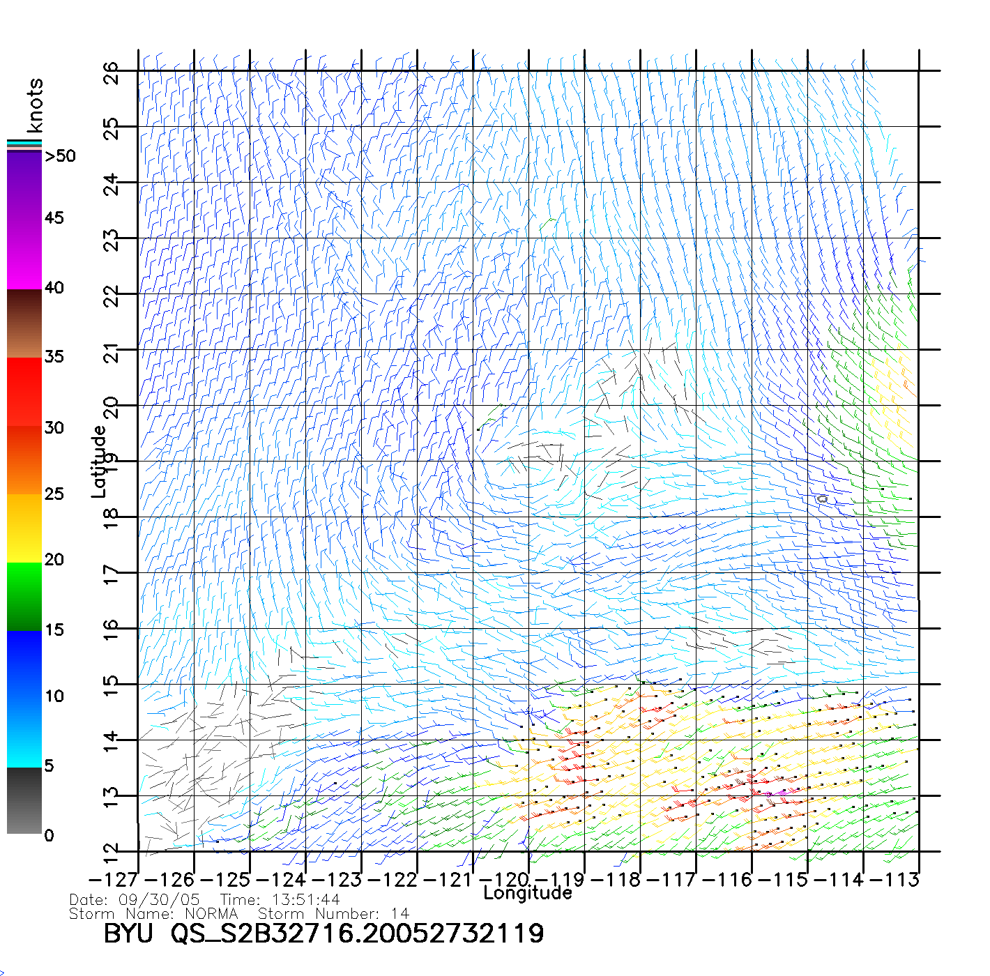Click the -127 longitude tick label
Viewport: 990px width, 976px height.
tap(114, 880)
